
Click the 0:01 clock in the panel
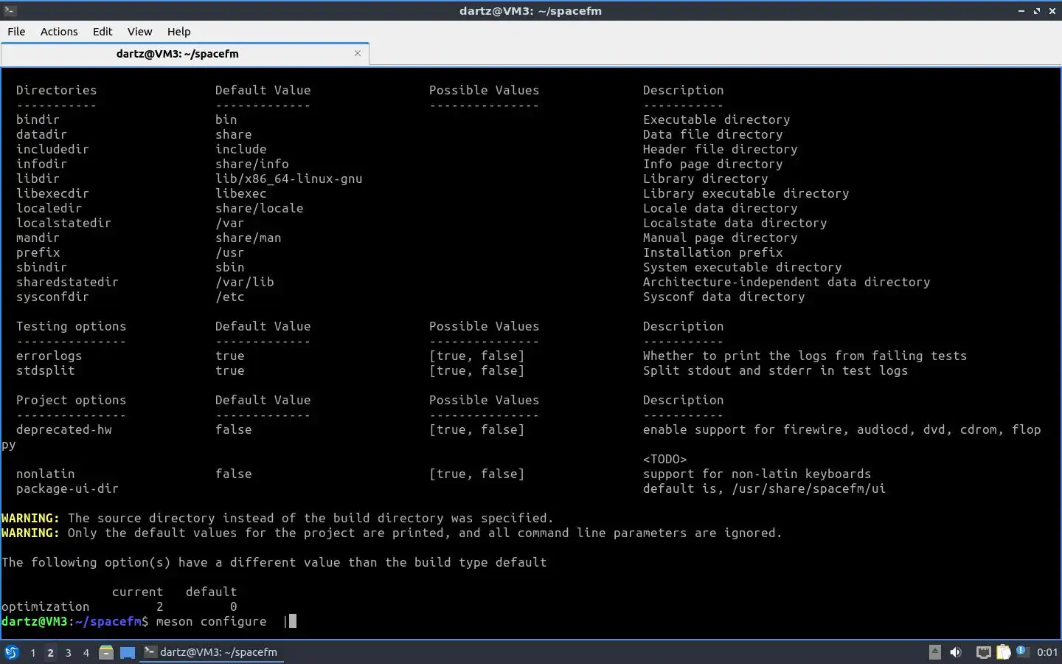pyautogui.click(x=1047, y=652)
